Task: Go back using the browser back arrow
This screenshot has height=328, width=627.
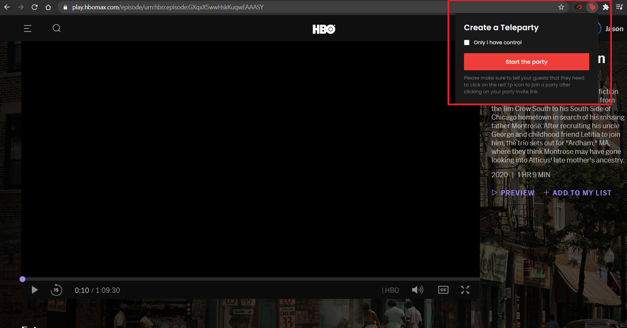Action: click(7, 7)
